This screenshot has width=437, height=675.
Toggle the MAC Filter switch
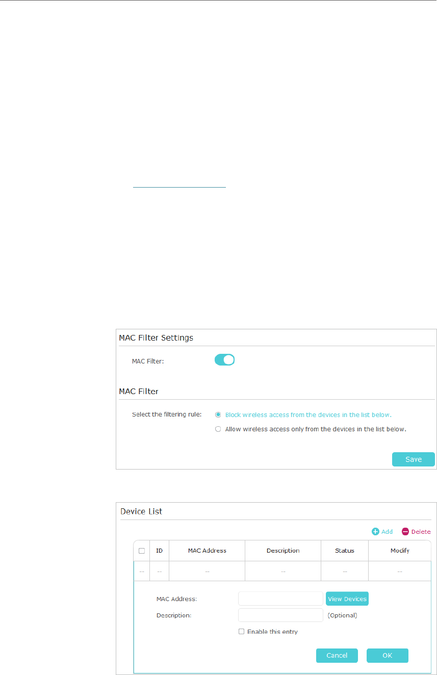(224, 360)
